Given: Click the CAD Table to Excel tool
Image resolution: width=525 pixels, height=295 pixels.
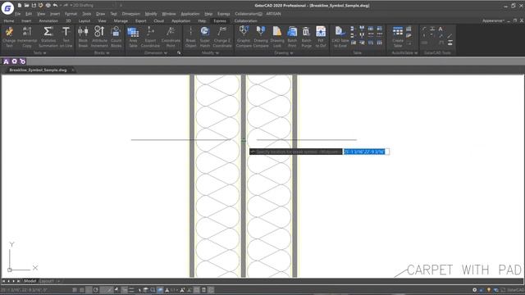Looking at the screenshot, I should coord(340,37).
